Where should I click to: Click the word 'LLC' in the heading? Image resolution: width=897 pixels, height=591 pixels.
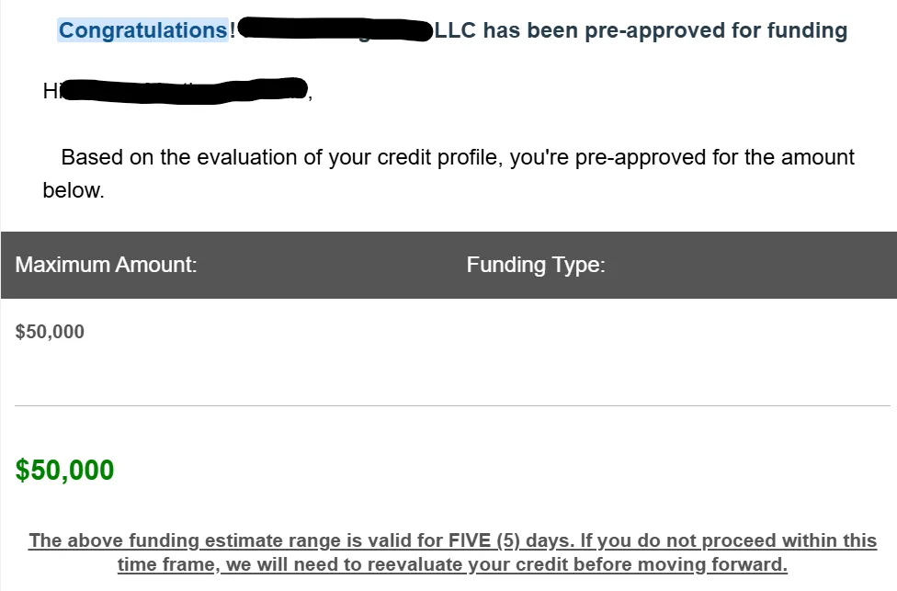(455, 30)
